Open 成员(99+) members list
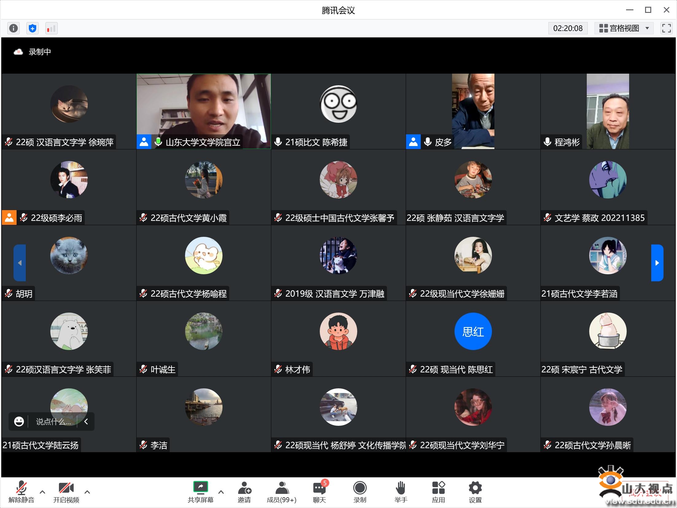The width and height of the screenshot is (677, 508). tap(281, 492)
